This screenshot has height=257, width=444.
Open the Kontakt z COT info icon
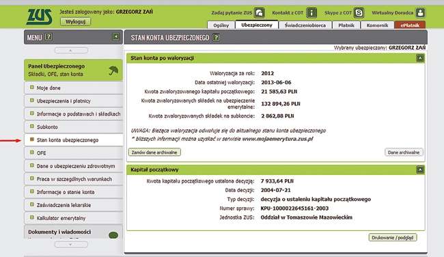311,13
